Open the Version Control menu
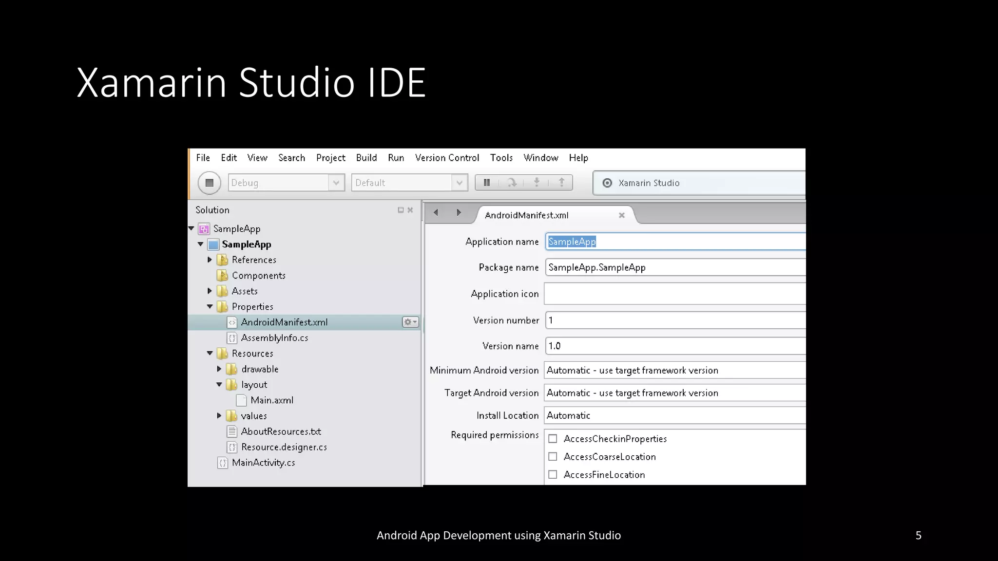Screen dimensions: 998x561 (x=447, y=158)
